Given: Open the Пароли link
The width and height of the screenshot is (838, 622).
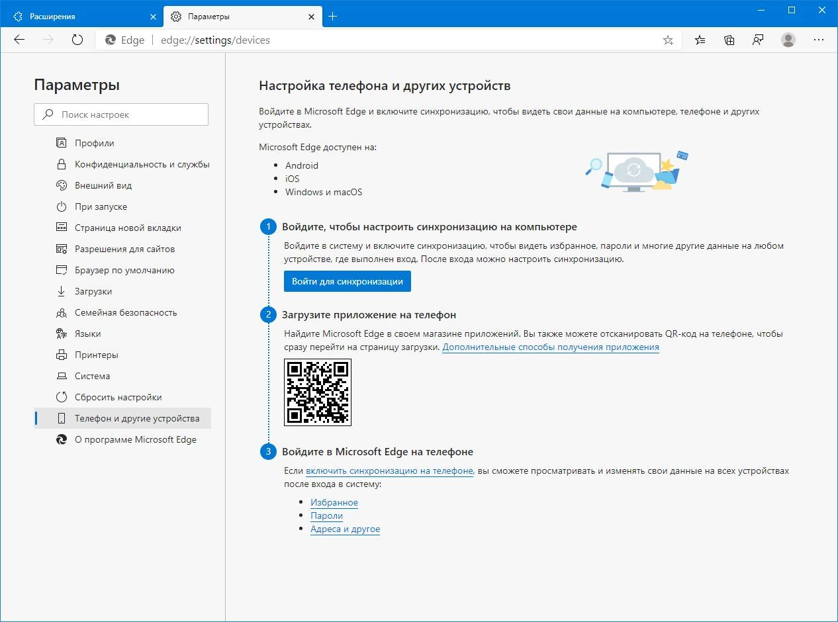Looking at the screenshot, I should point(326,515).
